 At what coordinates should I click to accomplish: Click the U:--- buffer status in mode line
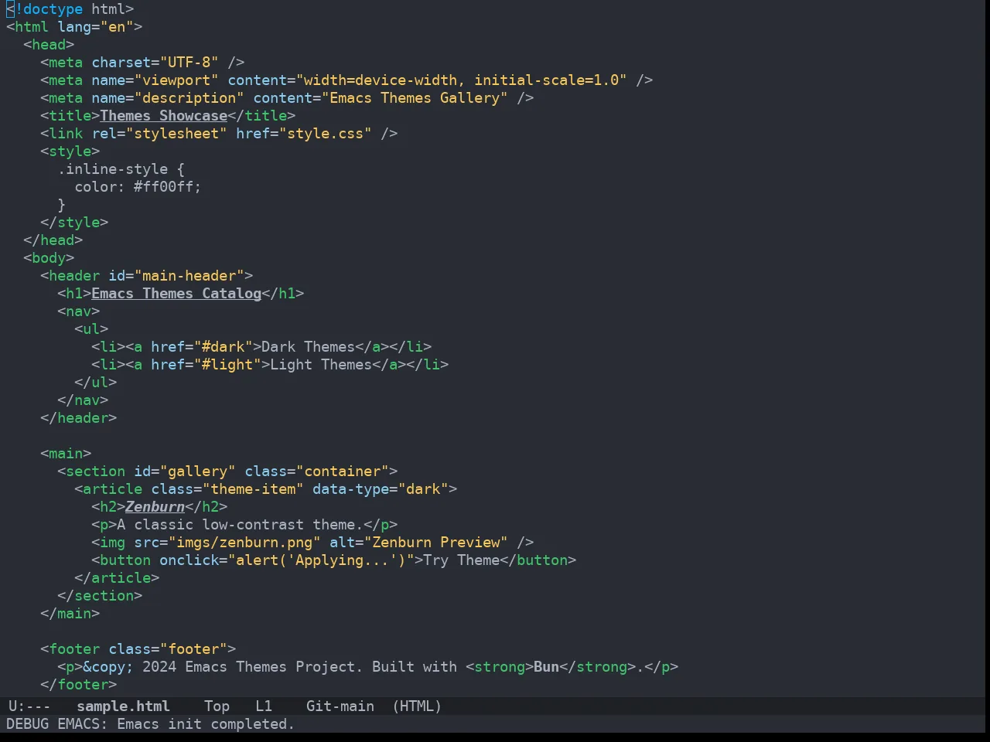coord(29,706)
